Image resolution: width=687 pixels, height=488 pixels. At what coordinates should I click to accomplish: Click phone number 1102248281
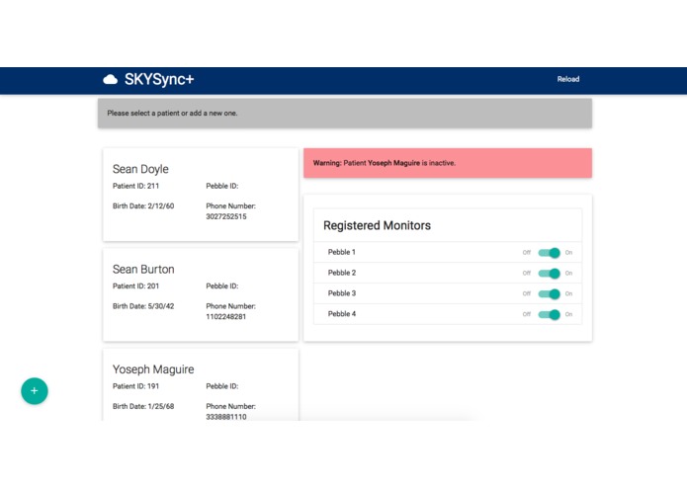point(226,317)
